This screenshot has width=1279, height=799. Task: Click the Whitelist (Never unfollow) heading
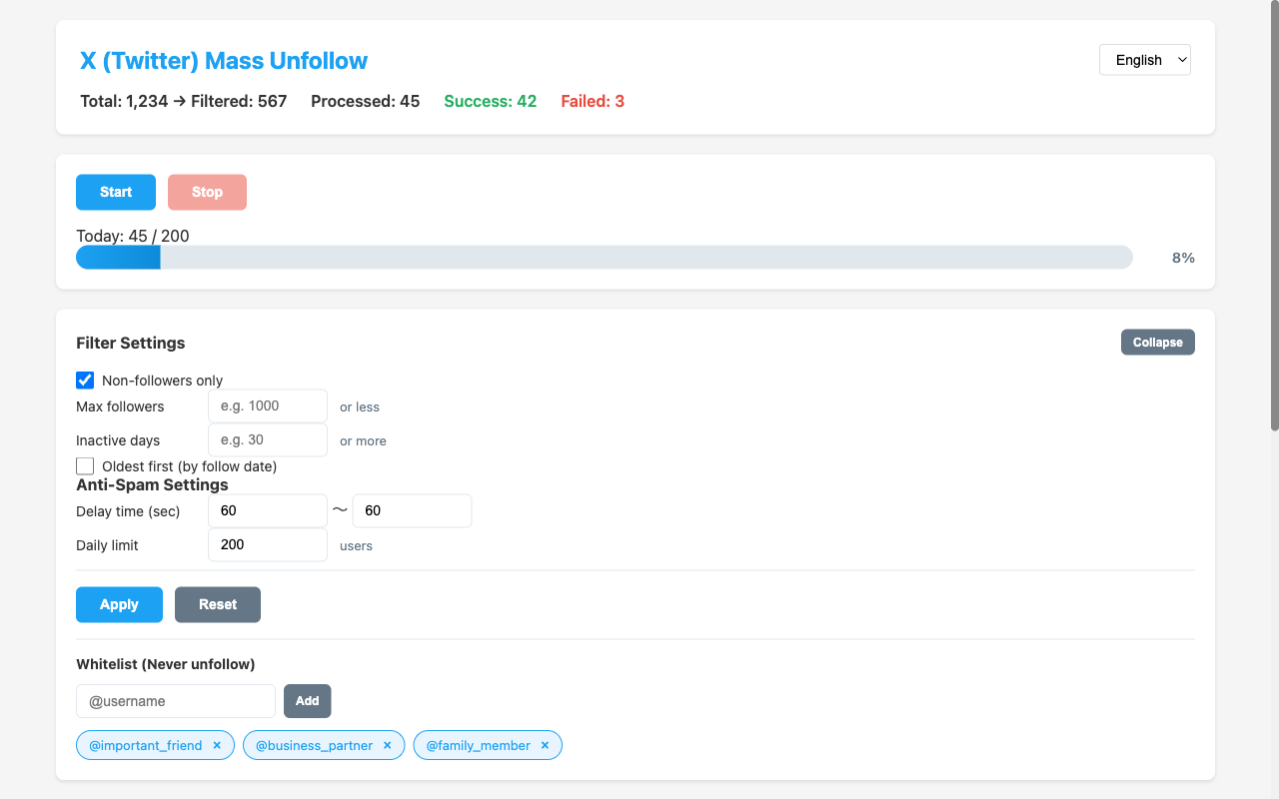point(166,664)
